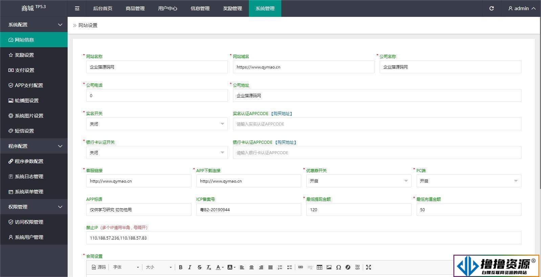Go to 后台首页 tab
This screenshot has width=541, height=277.
pos(102,8)
